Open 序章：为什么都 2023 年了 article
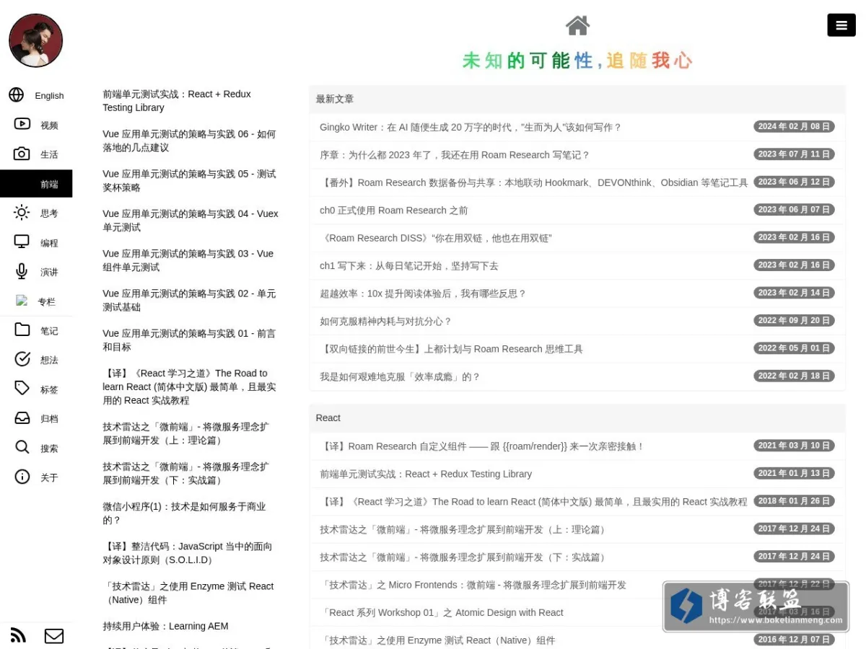Image resolution: width=866 pixels, height=649 pixels. point(455,154)
